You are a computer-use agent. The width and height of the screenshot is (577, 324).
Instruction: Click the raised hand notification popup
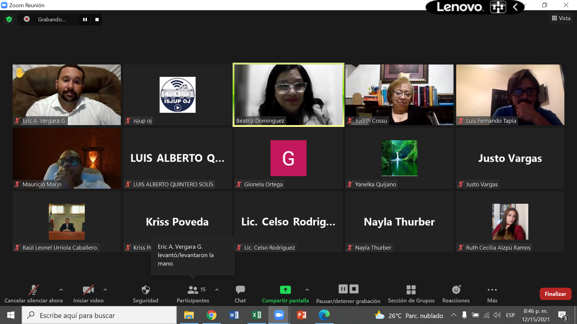click(193, 256)
